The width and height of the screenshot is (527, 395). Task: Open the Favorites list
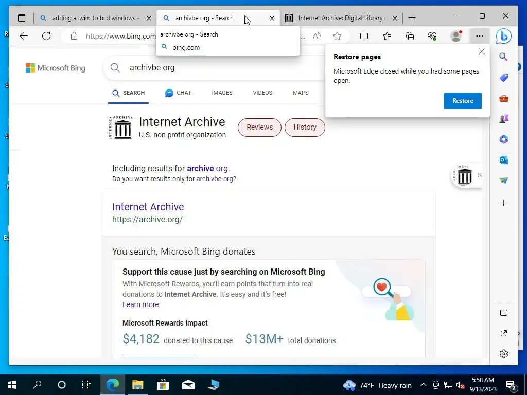(387, 36)
